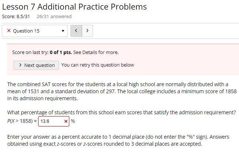This screenshot has width=239, height=152.
Task: Click the 'You can retry this question below' text
Action: coord(98,65)
